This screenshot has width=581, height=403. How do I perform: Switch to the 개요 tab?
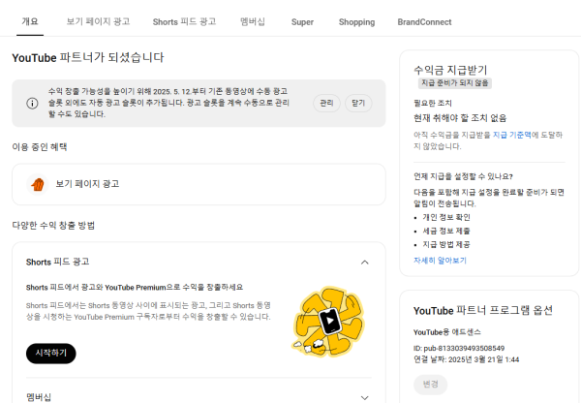coord(30,21)
